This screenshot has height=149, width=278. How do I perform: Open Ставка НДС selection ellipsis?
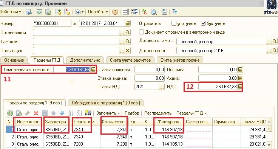(x=162, y=87)
